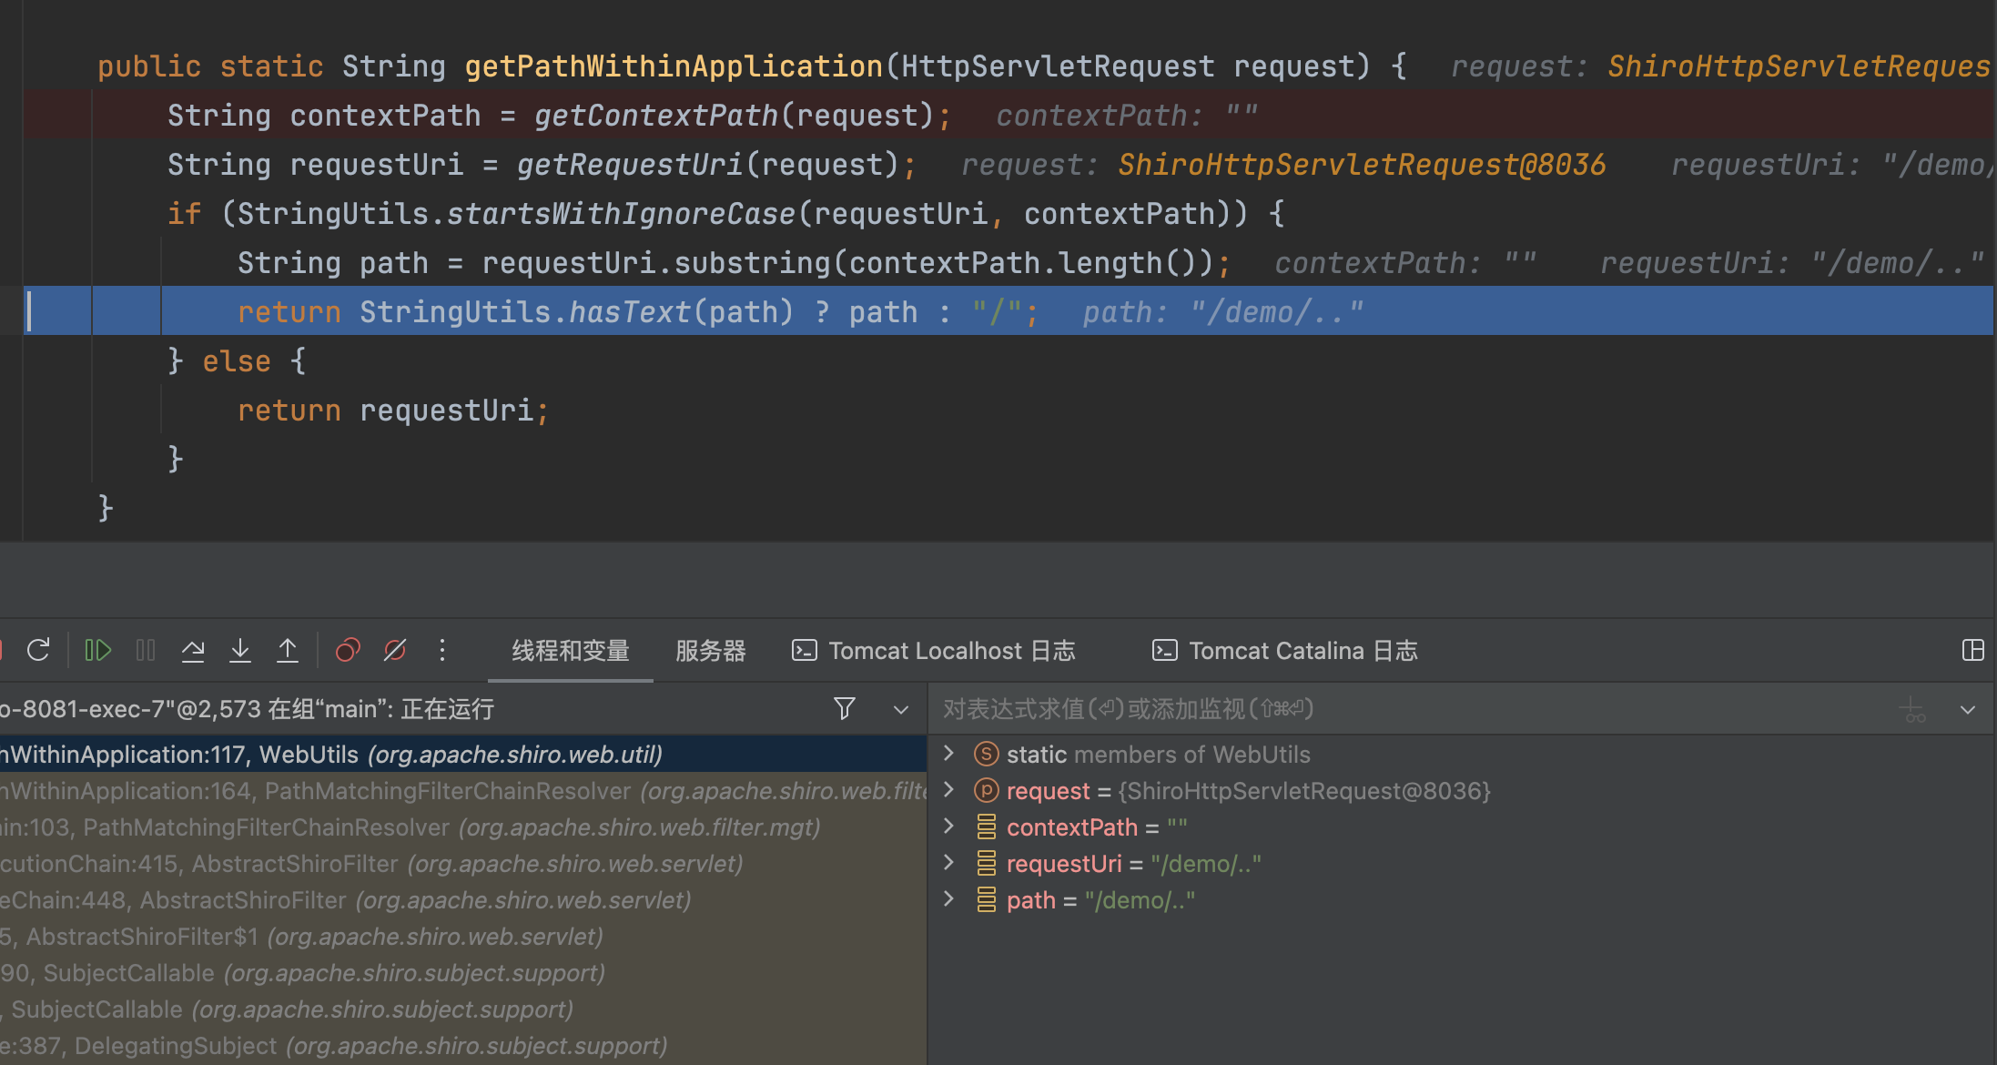1997x1065 pixels.
Task: Expand the requestUri variable
Action: coord(948,862)
